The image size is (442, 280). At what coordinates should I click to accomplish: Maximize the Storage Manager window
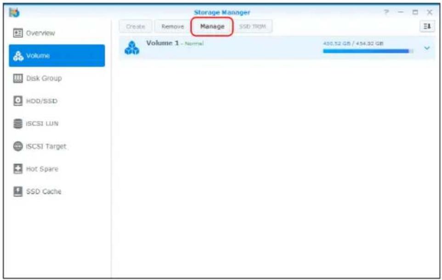point(415,12)
